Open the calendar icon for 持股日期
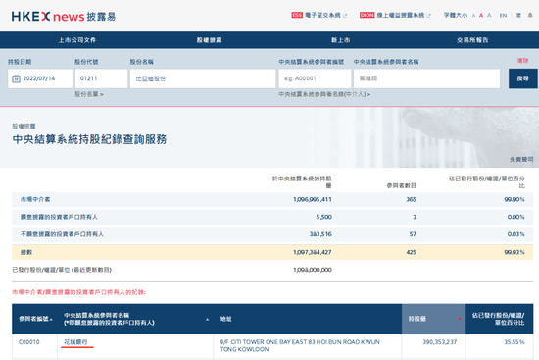The width and height of the screenshot is (539, 360). click(x=16, y=78)
